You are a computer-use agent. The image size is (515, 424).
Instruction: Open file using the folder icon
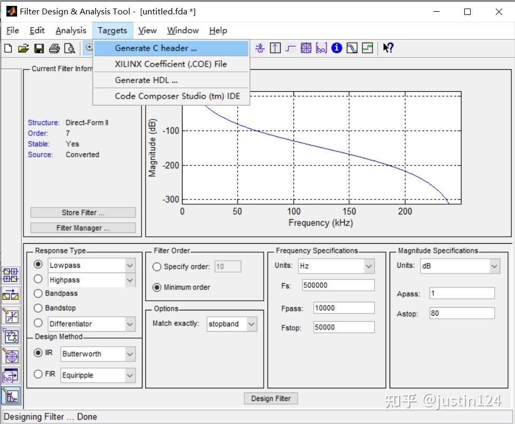[23, 49]
